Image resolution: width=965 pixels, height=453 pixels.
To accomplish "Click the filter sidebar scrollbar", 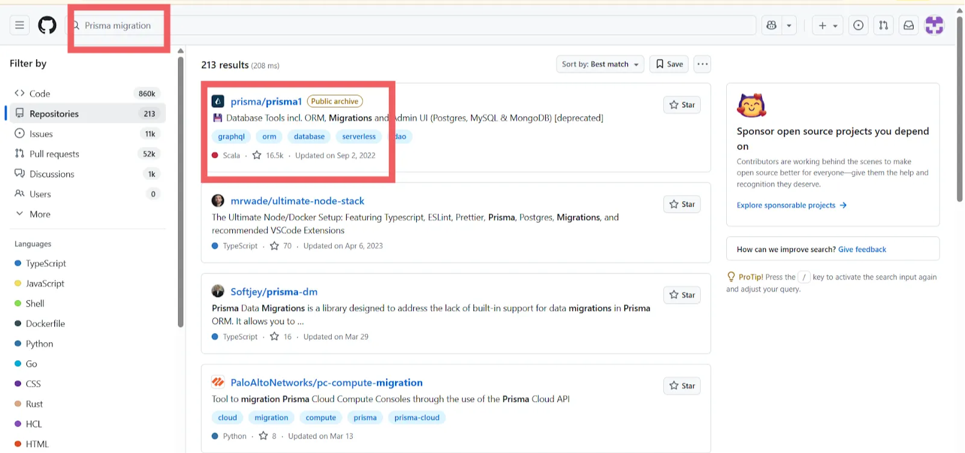I will [x=180, y=192].
